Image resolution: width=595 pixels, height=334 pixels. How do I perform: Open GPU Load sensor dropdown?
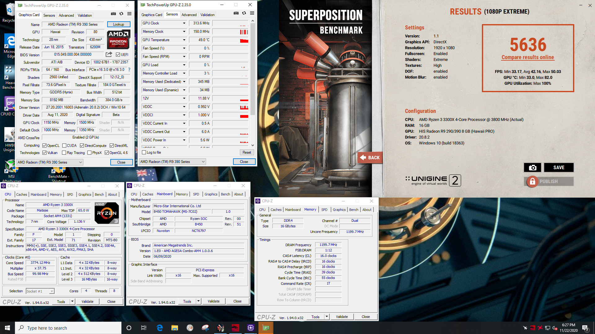point(184,65)
